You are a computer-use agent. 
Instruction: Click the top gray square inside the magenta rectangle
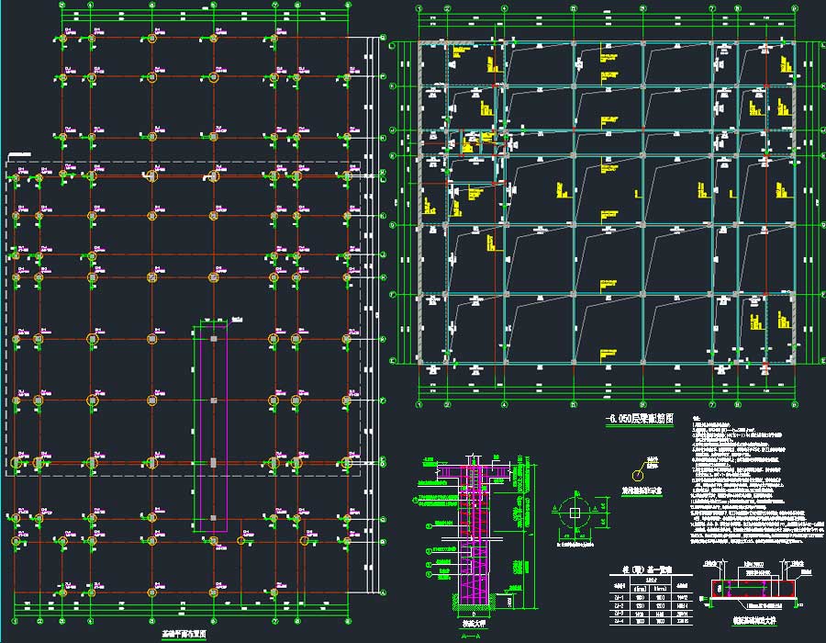(x=213, y=339)
